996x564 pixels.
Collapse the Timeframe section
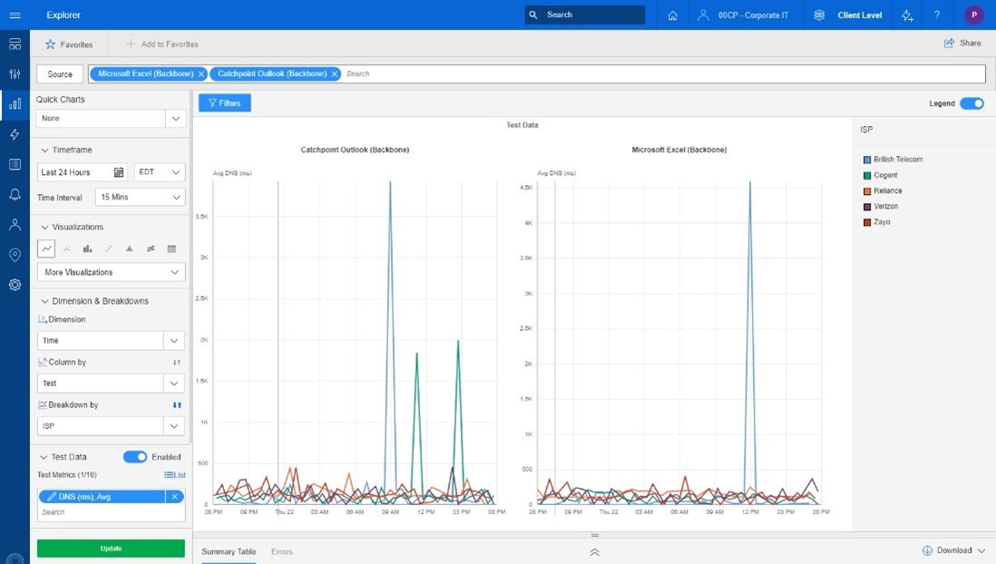(x=44, y=150)
